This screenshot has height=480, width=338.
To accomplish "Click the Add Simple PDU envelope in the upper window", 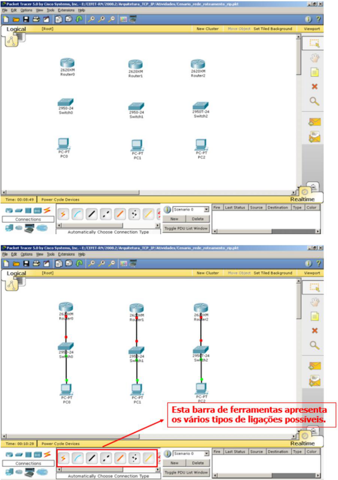I will 314,122.
